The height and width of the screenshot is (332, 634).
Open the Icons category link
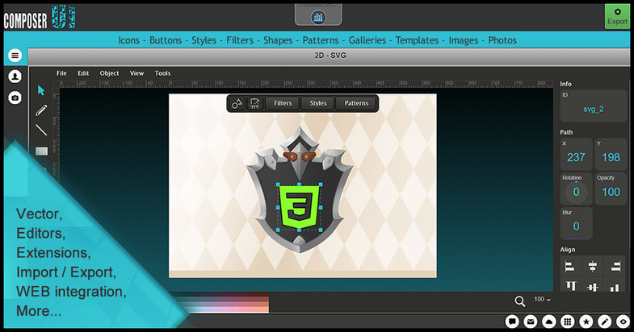pos(128,40)
